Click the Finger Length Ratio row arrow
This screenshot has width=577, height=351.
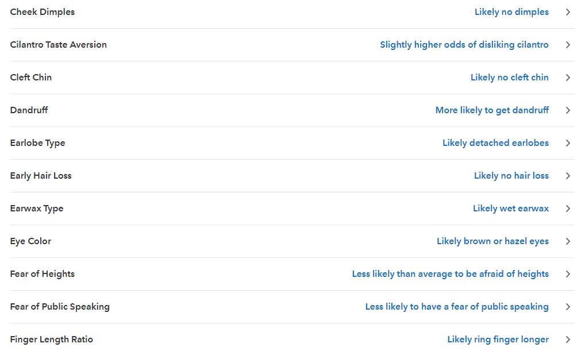click(567, 340)
